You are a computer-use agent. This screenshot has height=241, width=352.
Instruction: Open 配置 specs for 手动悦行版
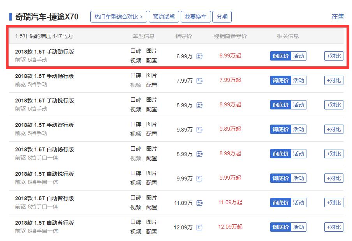(x=151, y=110)
